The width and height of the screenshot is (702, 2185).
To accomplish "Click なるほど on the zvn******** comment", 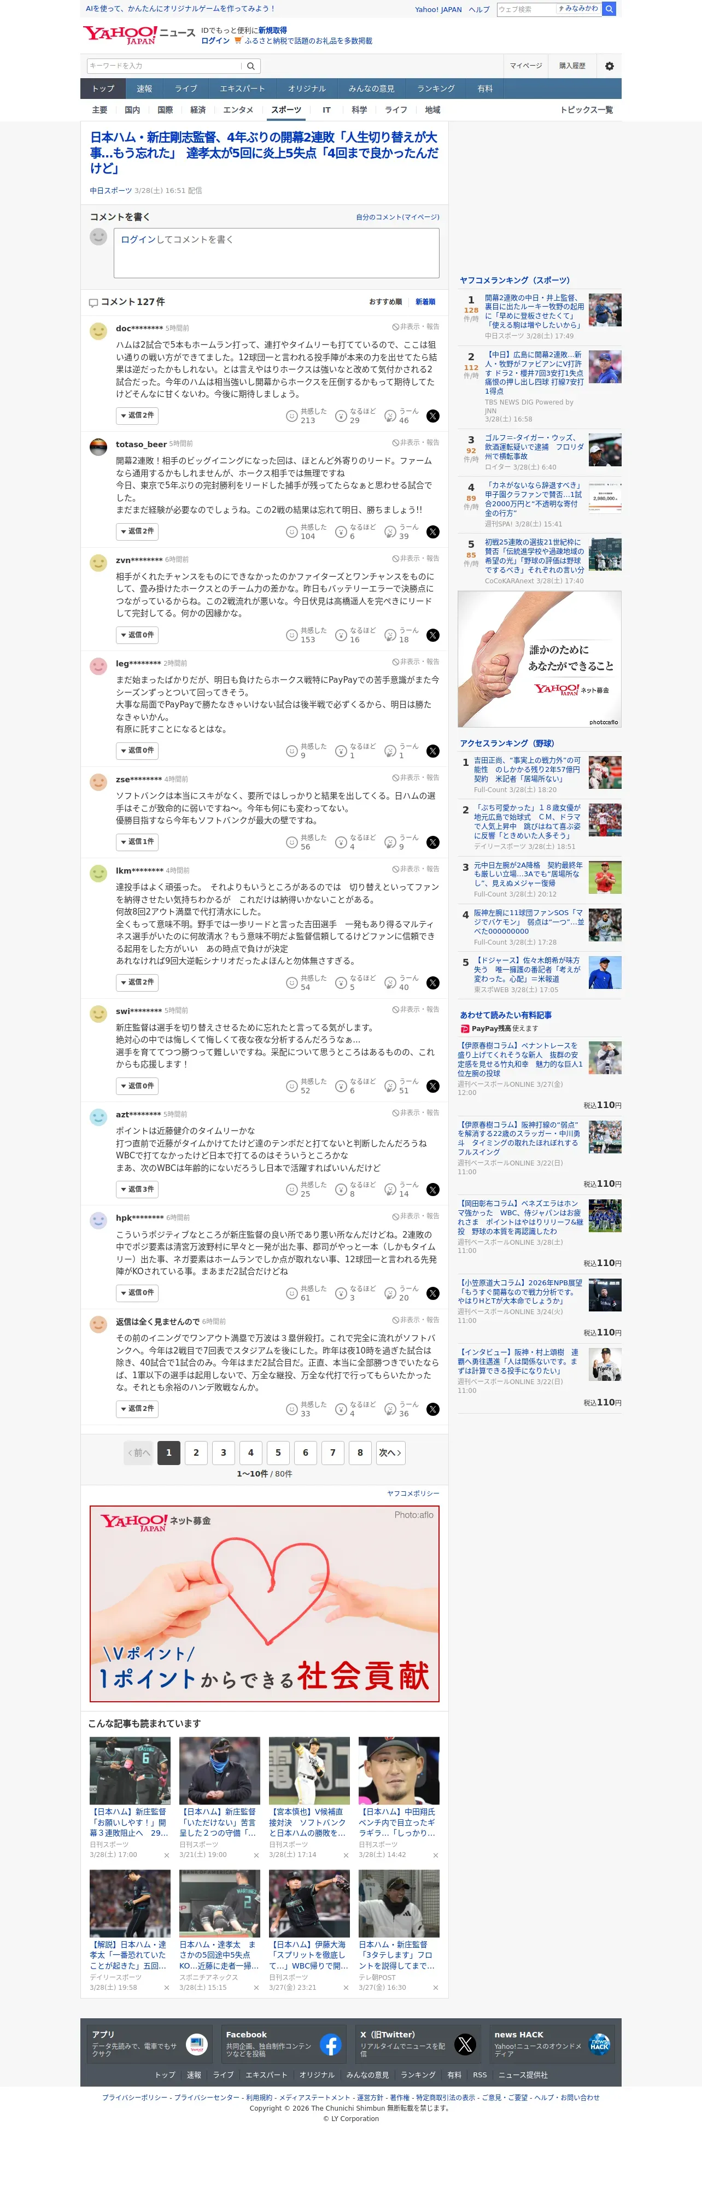I will [356, 635].
